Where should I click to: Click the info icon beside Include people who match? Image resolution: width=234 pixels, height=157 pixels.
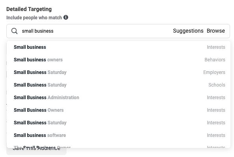(66, 17)
